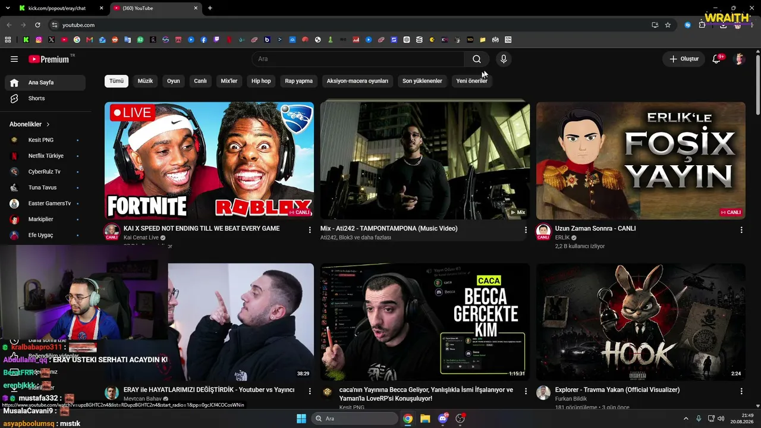Expand the Abonelikler section chevron
Image resolution: width=761 pixels, height=428 pixels.
pos(48,124)
